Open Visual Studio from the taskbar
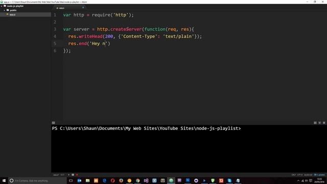 coord(146,180)
